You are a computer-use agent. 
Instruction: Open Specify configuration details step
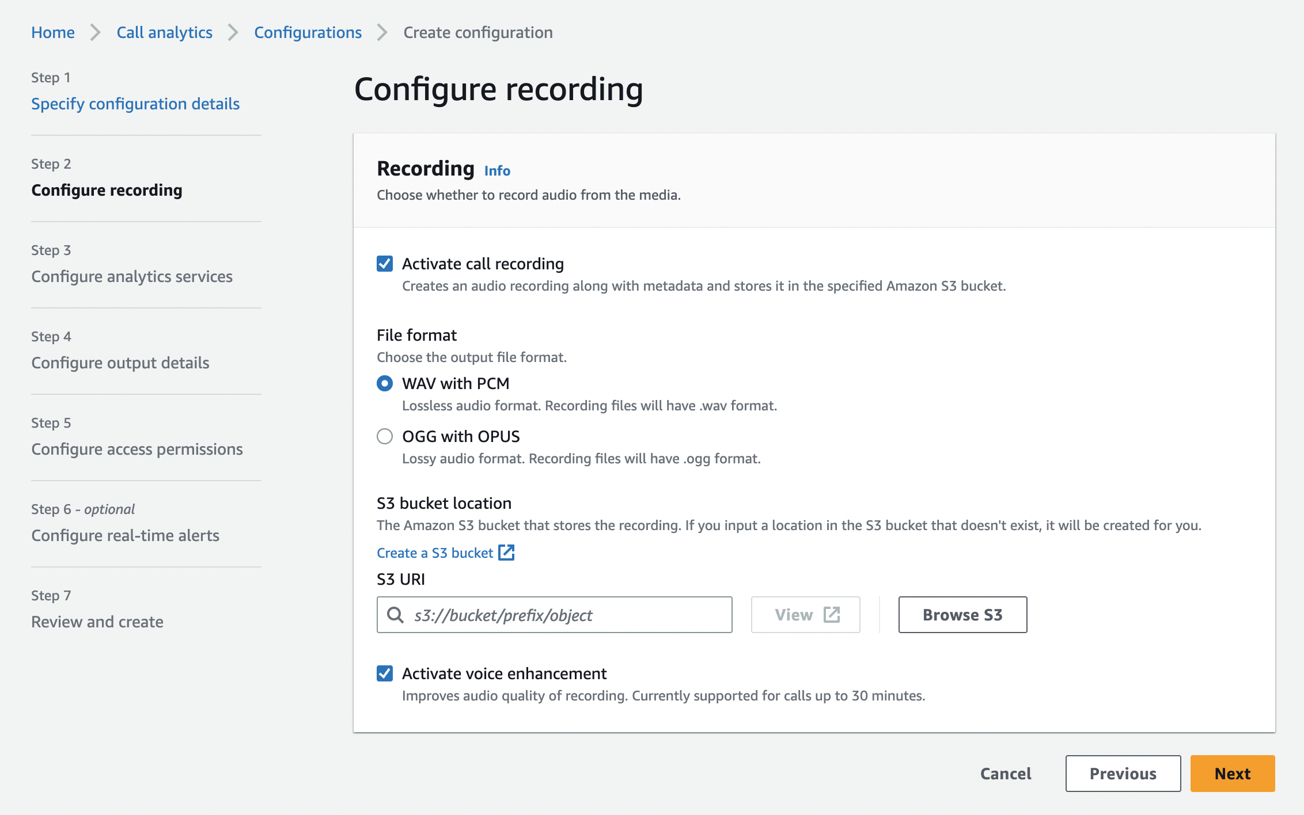point(135,104)
